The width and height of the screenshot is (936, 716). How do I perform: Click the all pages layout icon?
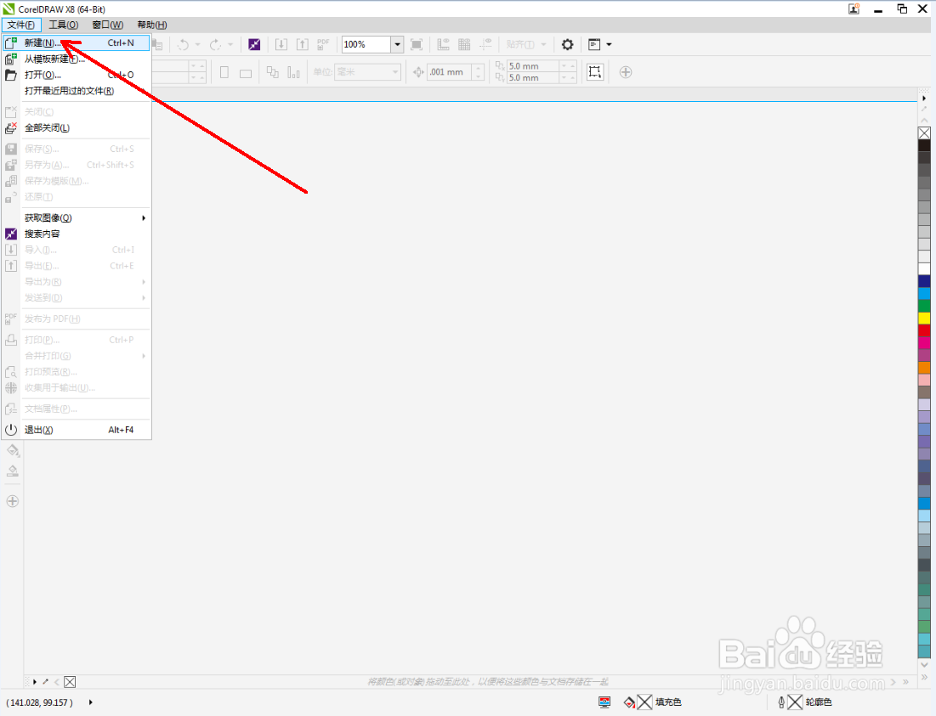coord(273,72)
